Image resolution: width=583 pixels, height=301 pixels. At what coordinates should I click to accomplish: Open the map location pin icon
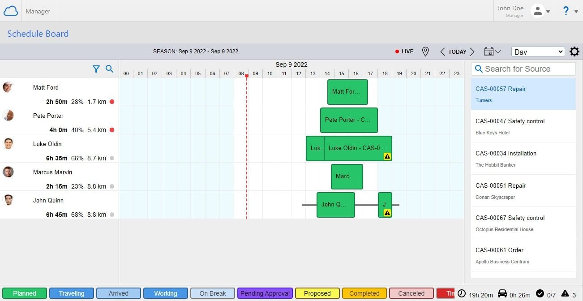click(425, 52)
